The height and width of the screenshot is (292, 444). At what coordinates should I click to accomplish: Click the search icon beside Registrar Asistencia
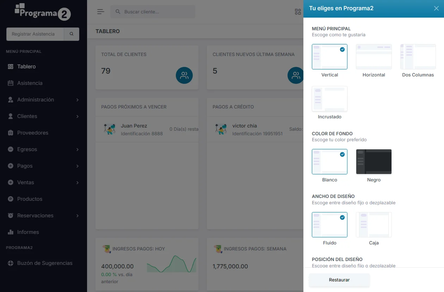click(x=72, y=34)
